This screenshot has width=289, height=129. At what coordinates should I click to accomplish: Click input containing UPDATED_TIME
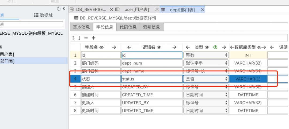click(152, 111)
